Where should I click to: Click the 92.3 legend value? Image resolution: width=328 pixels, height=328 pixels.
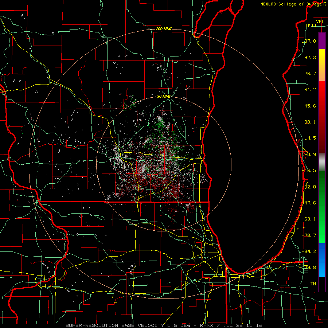coord(310,57)
